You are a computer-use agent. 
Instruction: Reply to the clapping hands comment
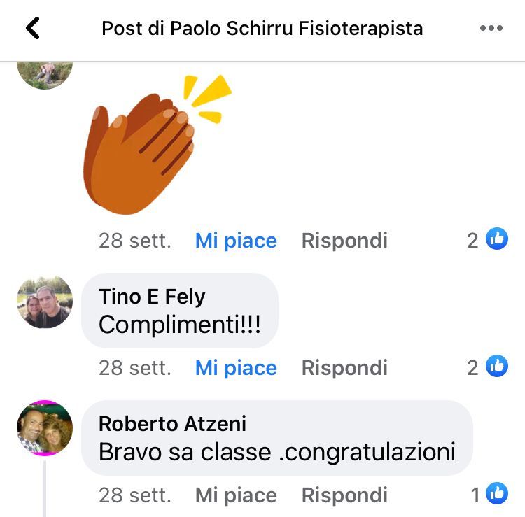point(344,241)
